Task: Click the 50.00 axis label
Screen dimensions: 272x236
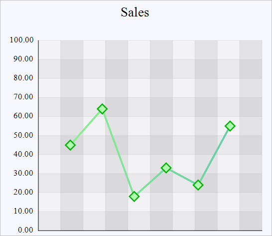Action: coord(23,135)
